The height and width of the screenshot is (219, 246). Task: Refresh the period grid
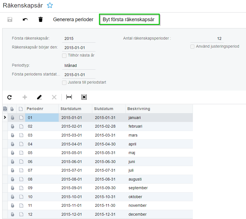pyautogui.click(x=10, y=97)
